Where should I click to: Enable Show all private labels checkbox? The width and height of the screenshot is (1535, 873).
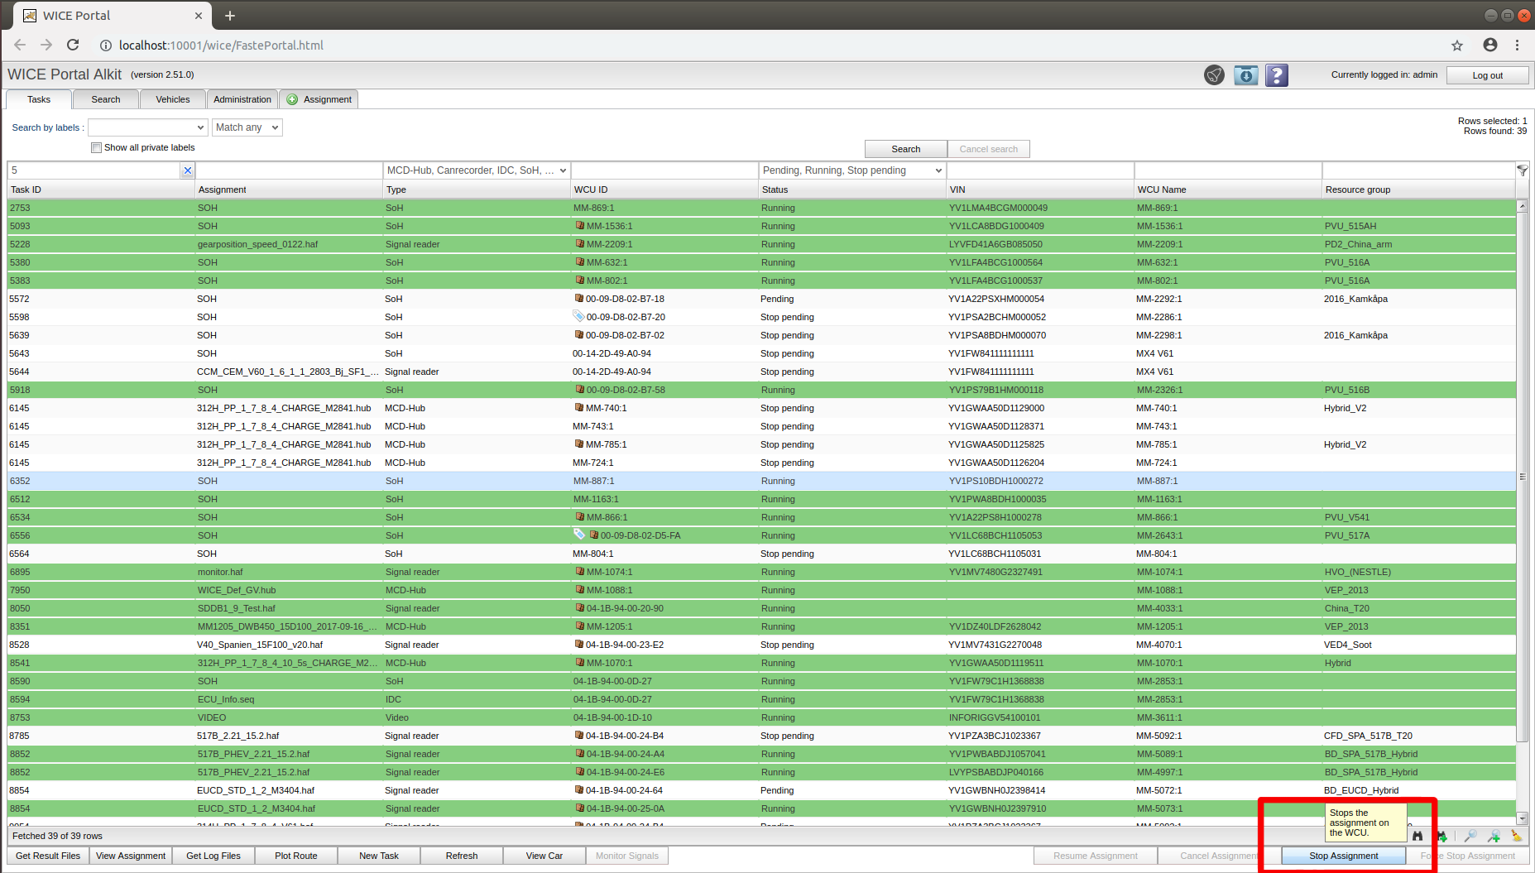(97, 148)
